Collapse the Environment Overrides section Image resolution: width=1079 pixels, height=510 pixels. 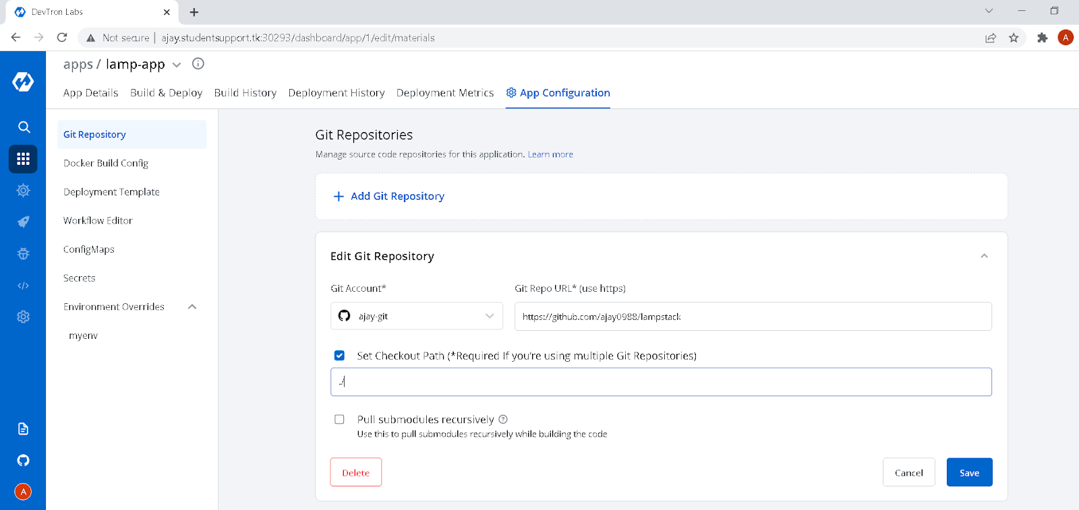click(192, 307)
